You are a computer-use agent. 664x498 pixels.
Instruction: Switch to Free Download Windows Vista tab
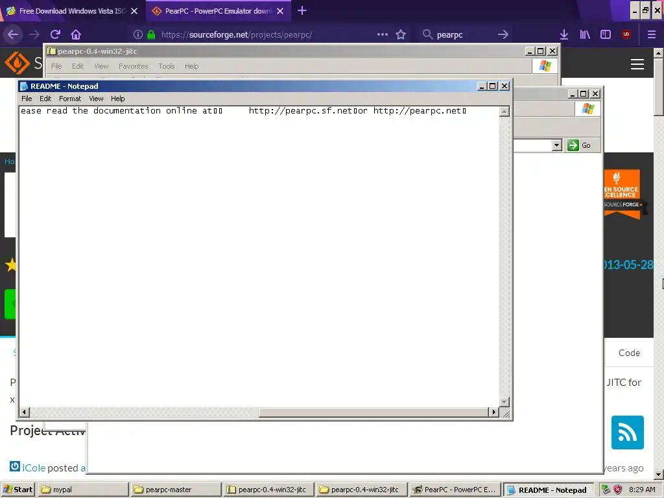[x=73, y=11]
